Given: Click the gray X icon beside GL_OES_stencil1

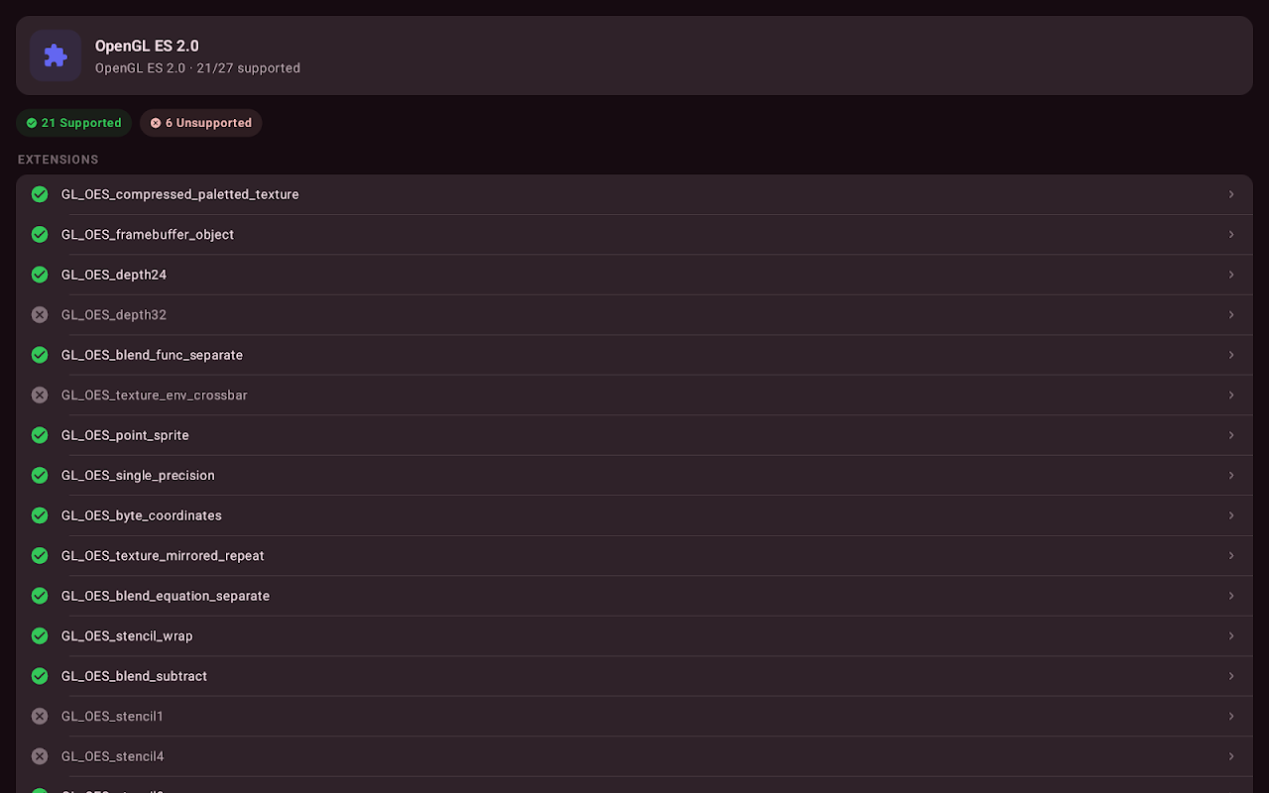Looking at the screenshot, I should pyautogui.click(x=40, y=716).
